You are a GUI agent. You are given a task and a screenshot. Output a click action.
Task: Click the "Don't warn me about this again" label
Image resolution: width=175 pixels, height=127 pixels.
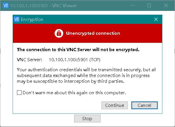click(x=74, y=93)
